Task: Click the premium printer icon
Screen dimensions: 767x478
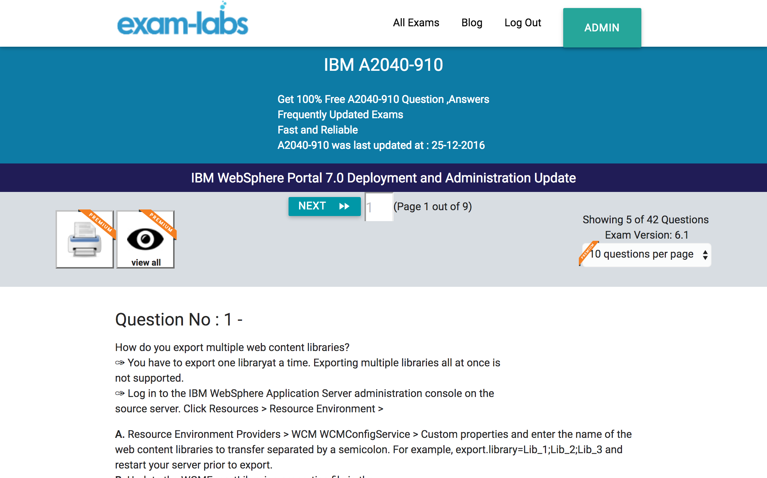Action: 85,239
